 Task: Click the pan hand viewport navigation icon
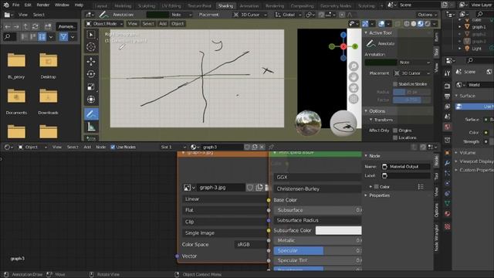(x=354, y=77)
